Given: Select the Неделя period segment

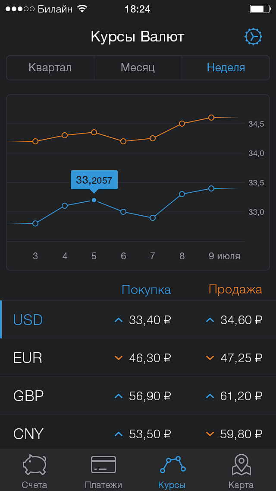Looking at the screenshot, I should (x=226, y=68).
